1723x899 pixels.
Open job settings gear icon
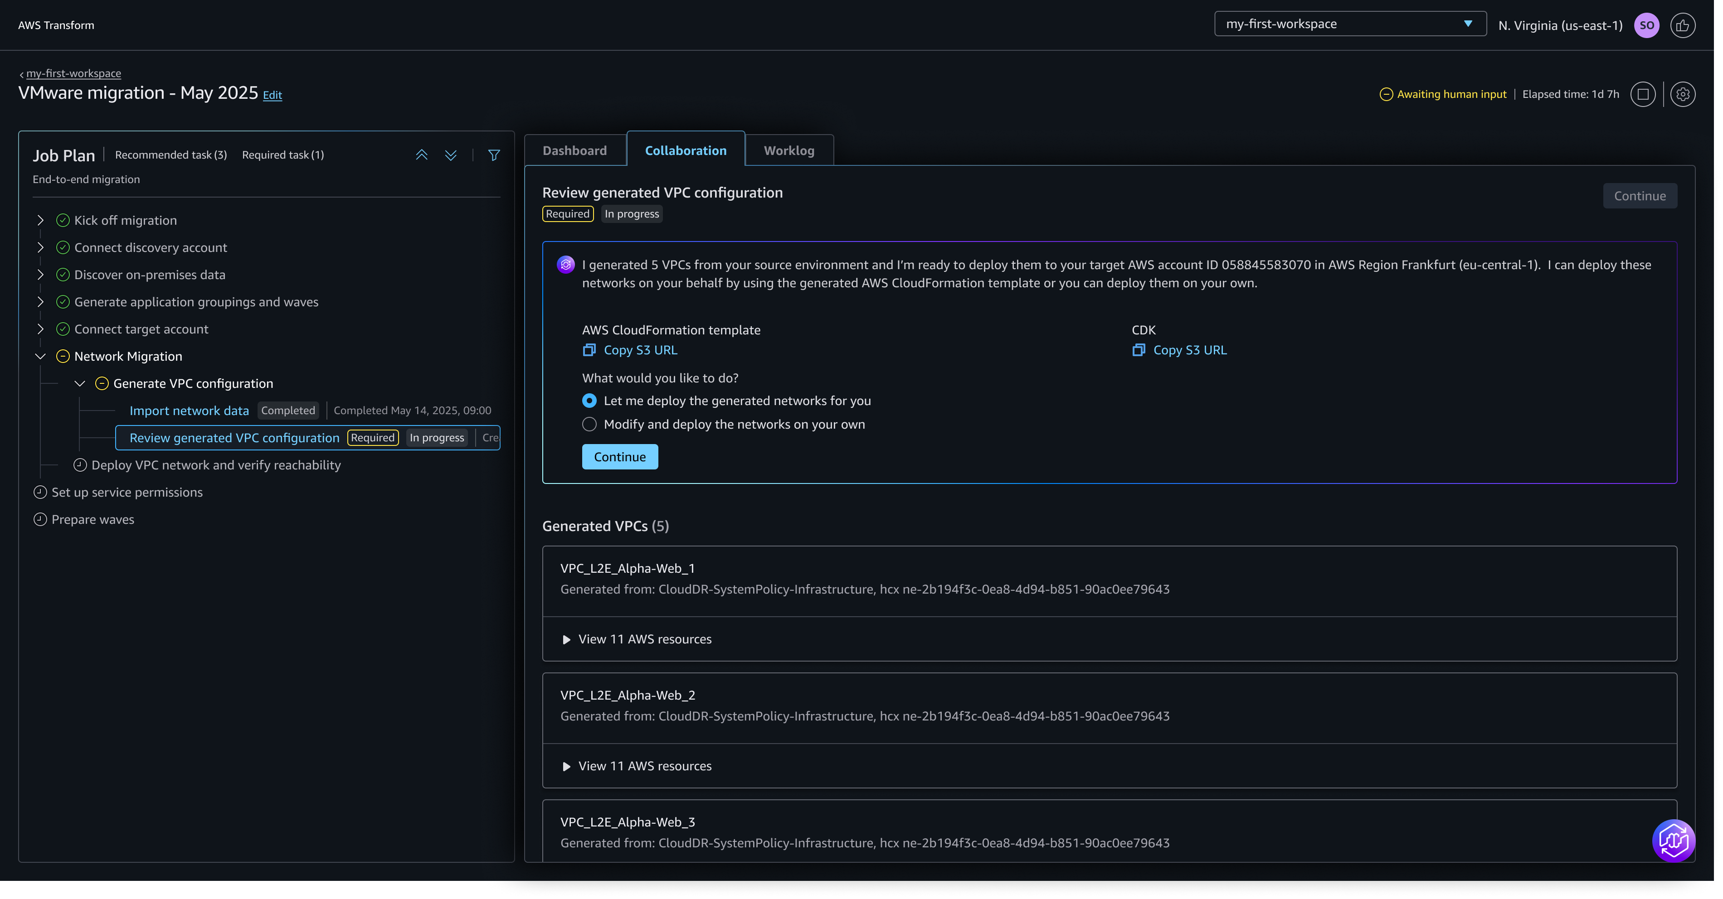click(x=1683, y=94)
